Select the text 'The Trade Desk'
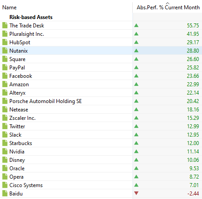Viewport: 202px width, 199px height. coord(27,26)
